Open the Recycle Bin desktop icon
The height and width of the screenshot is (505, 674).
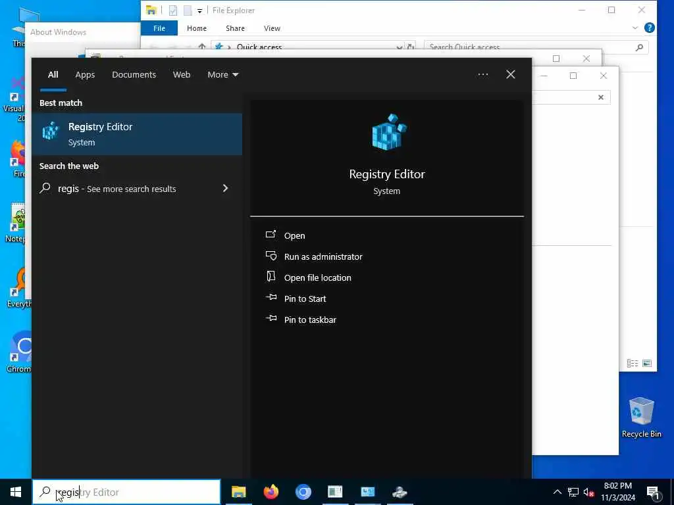point(641,418)
